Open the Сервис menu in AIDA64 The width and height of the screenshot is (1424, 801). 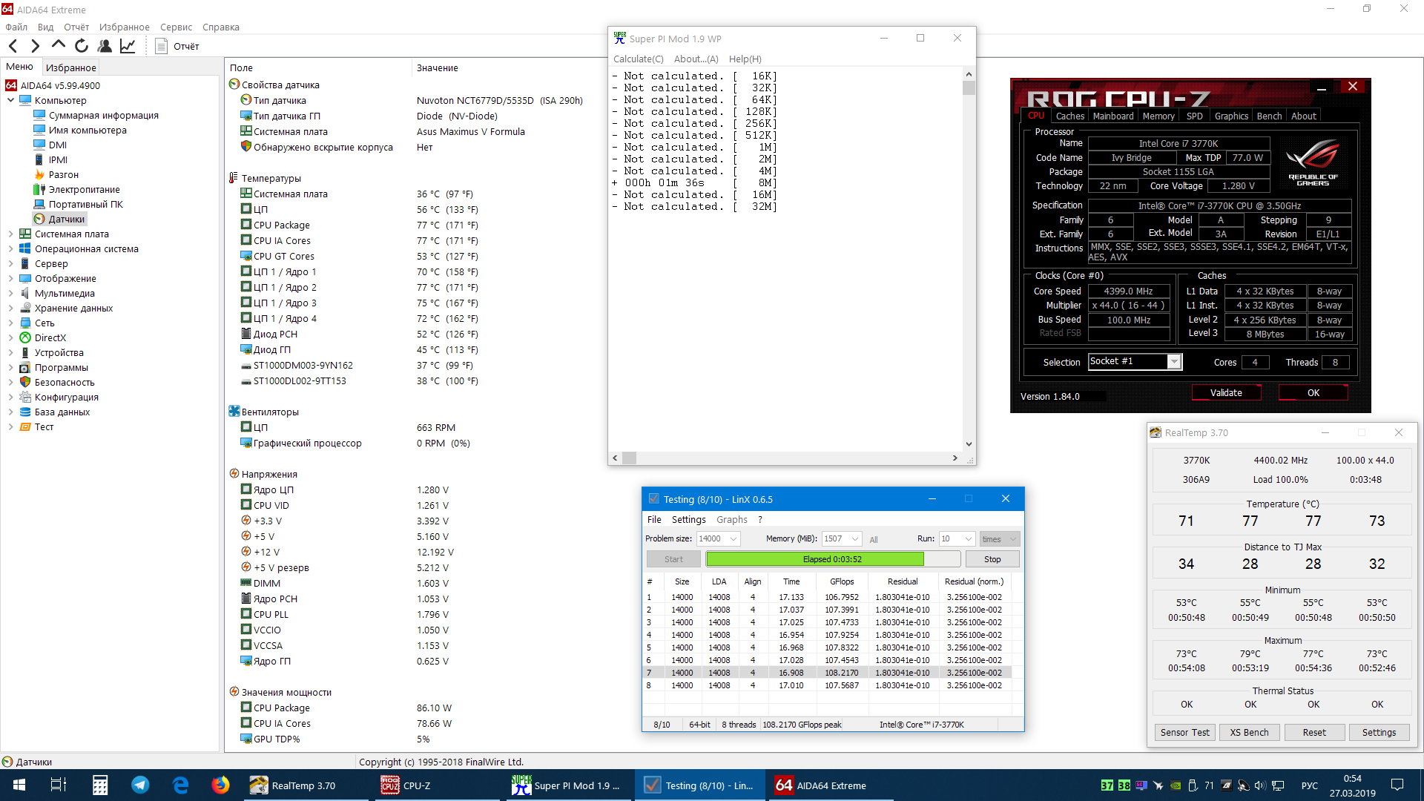[176, 27]
